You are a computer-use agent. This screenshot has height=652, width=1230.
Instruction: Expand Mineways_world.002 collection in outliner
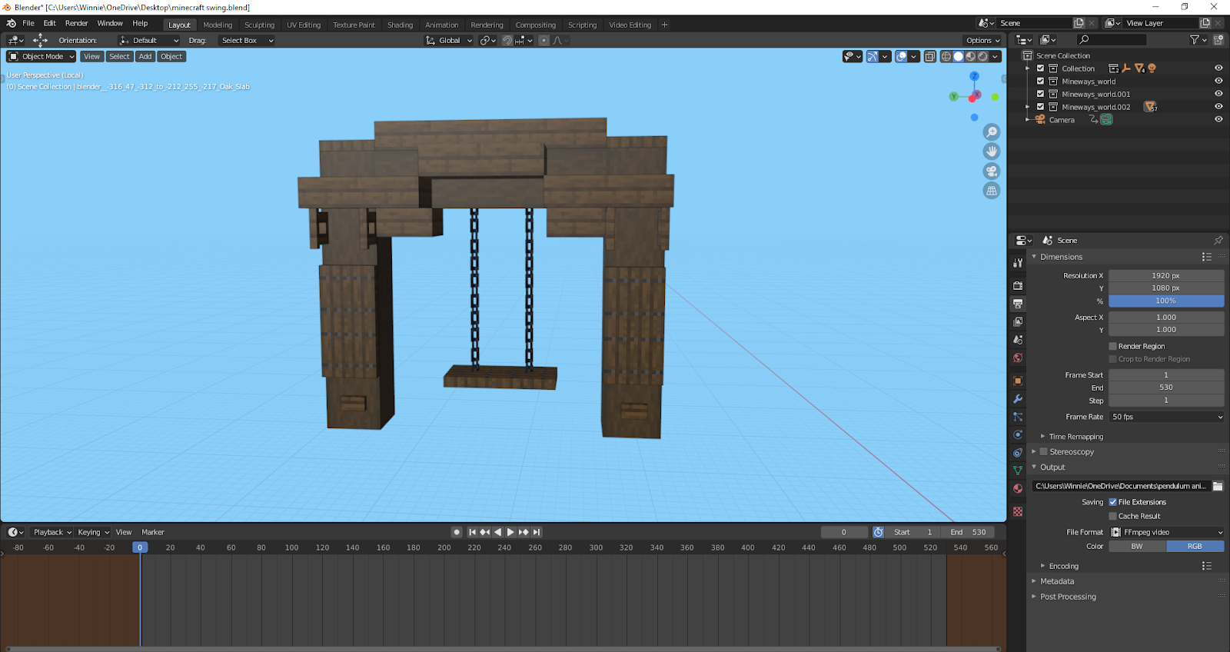(x=1028, y=107)
